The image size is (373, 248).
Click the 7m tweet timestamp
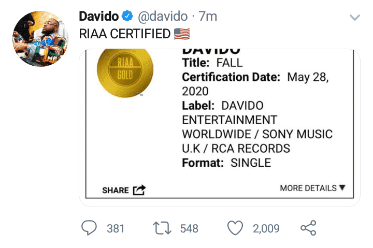(x=208, y=17)
